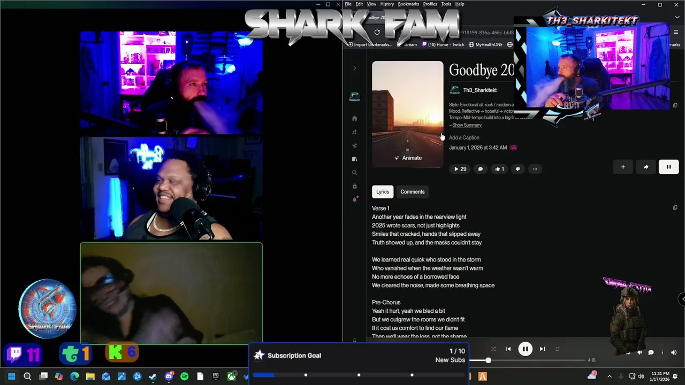The width and height of the screenshot is (685, 385).
Task: Open the View menu
Action: click(371, 4)
